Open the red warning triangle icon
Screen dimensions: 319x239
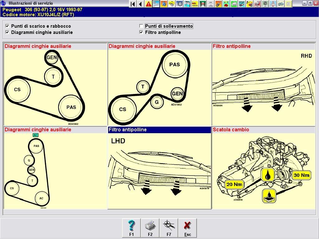pos(148,4)
